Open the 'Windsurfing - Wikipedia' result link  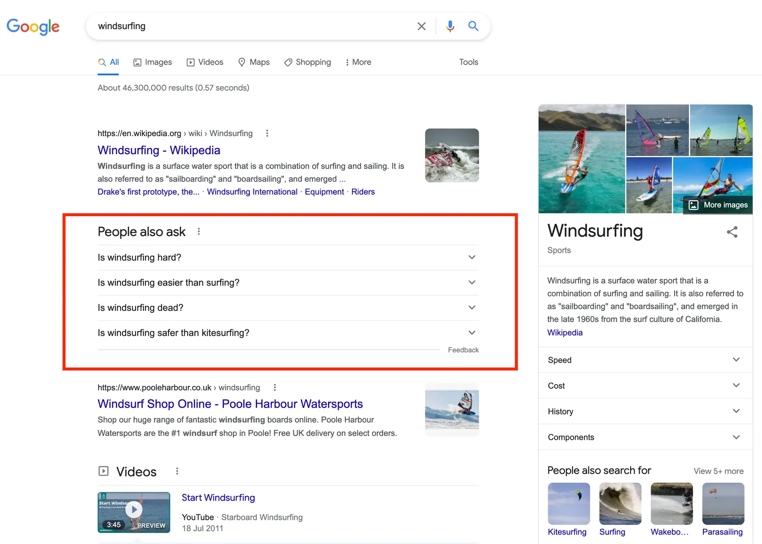tap(159, 150)
